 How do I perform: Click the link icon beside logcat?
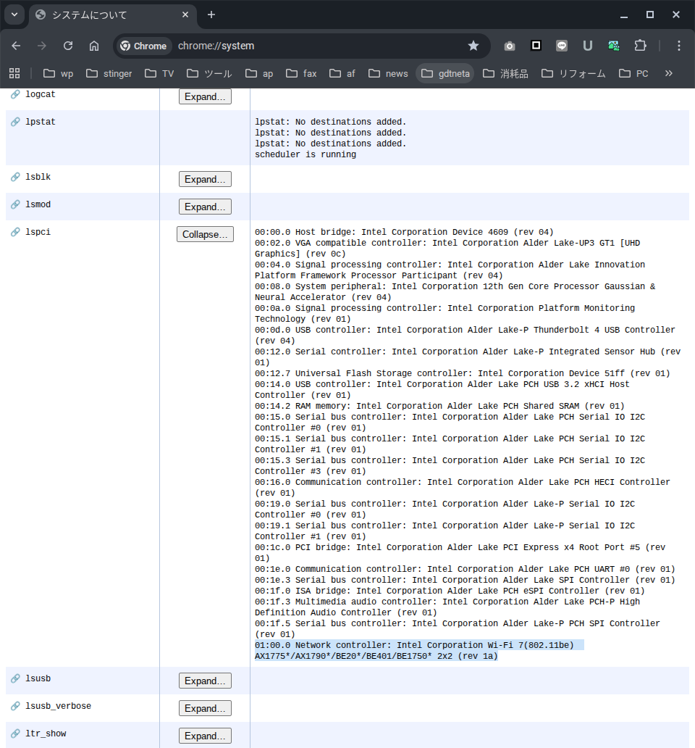[15, 94]
